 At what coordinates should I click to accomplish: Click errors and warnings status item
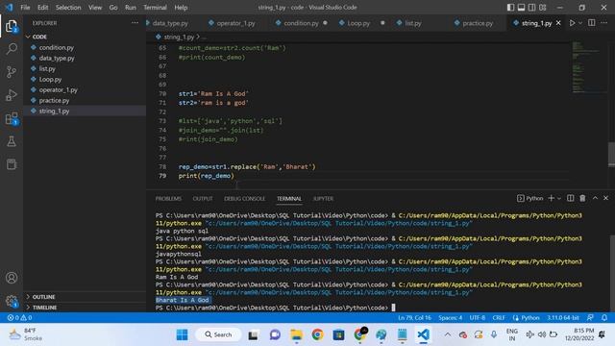19,318
